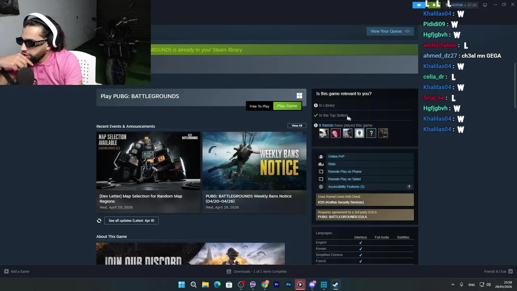Open Weekly Bans Notice thumbnail
Image resolution: width=517 pixels, height=291 pixels.
click(x=254, y=161)
